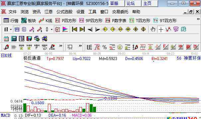Toggle the 权 rights adjustment icon
201x119 pixels.
tap(57, 29)
